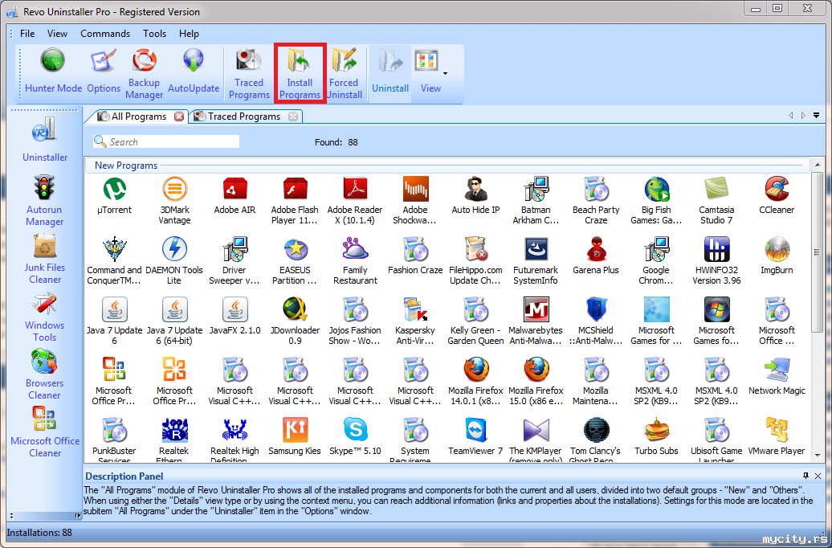Click the program list vertical scrollbar
Screen dimensions: 832x548
click(x=818, y=252)
